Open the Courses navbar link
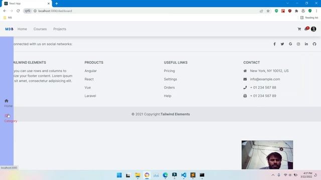Screen dimensions: 321x180 (40, 29)
